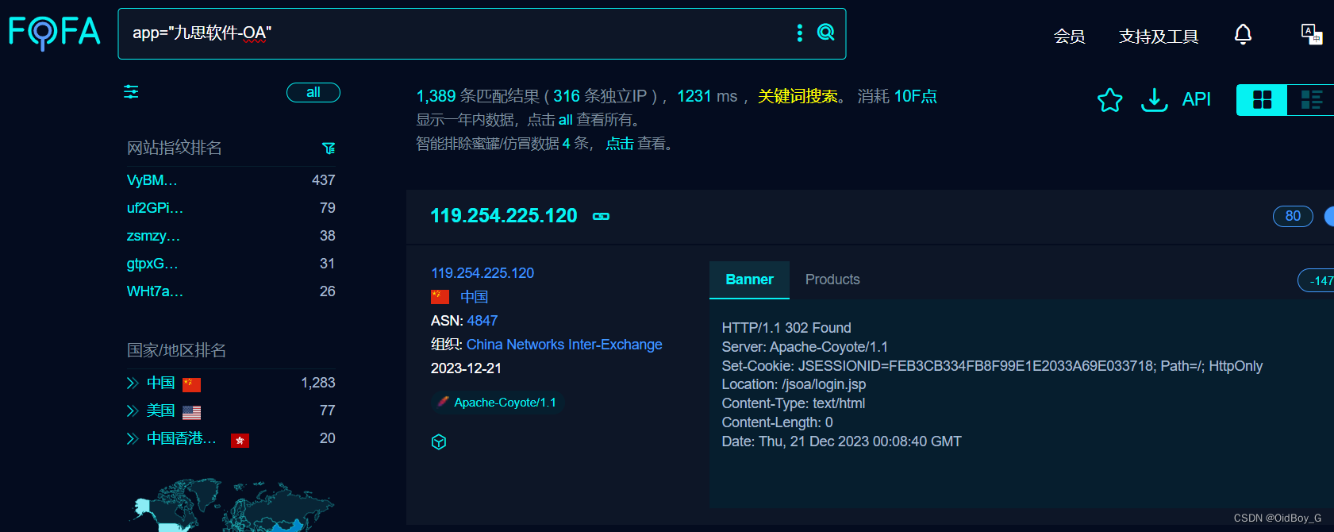Viewport: 1334px width, 532px height.
Task: Open ASN 4847 link
Action: click(482, 321)
